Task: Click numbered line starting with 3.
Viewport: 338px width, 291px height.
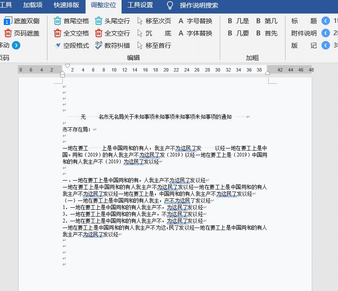Action: pos(133,214)
